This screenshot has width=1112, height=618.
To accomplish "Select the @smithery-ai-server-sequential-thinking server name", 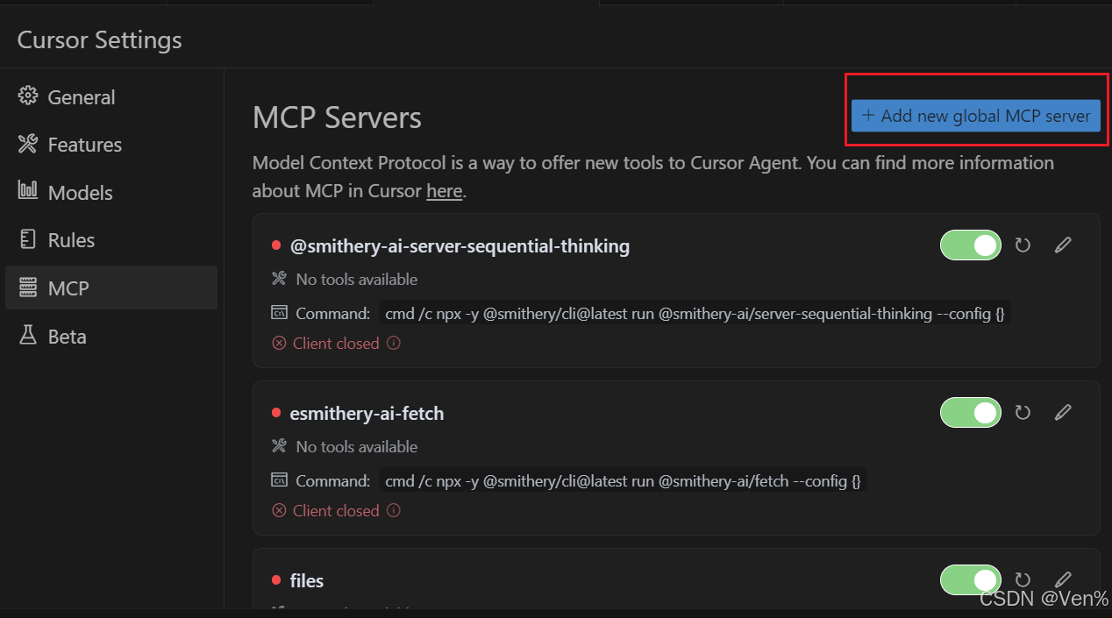I will pyautogui.click(x=460, y=246).
